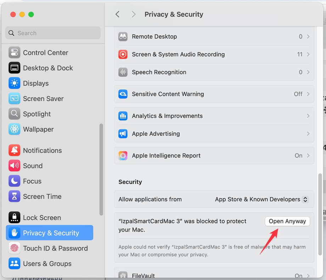
Task: Select the Displays sun icon
Action: [x=14, y=83]
